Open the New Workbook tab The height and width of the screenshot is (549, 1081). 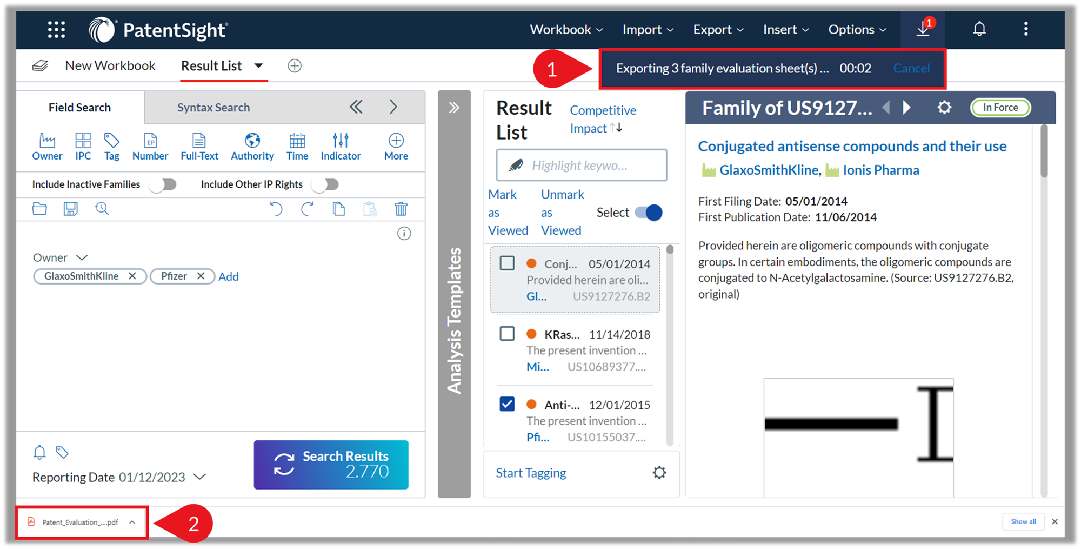[110, 66]
